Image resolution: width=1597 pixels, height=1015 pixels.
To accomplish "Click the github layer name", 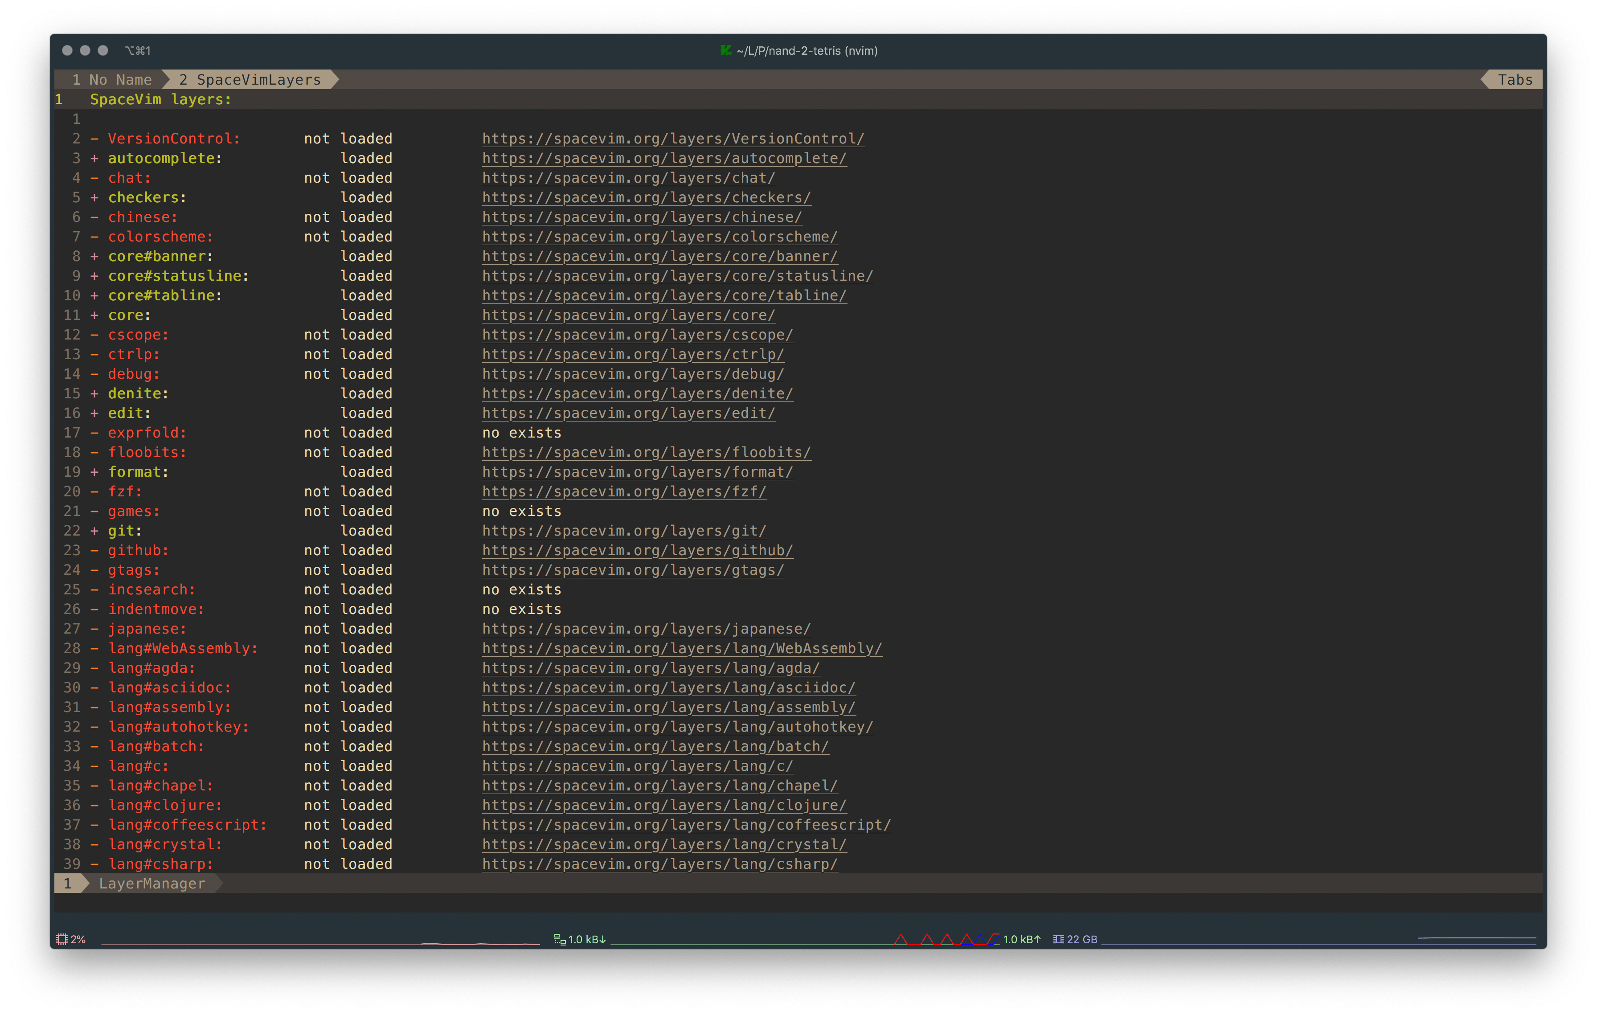I will coord(139,550).
